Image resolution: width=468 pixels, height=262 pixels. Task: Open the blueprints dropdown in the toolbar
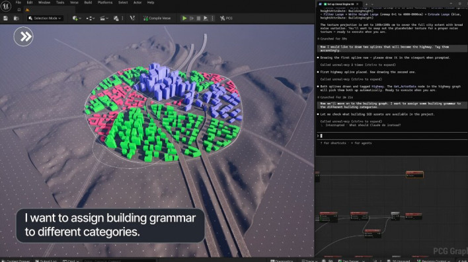coord(91,18)
